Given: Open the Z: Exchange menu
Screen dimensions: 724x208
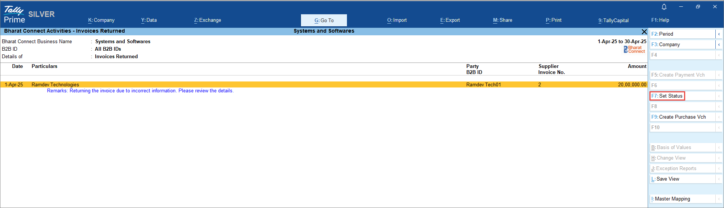Looking at the screenshot, I should [x=208, y=20].
